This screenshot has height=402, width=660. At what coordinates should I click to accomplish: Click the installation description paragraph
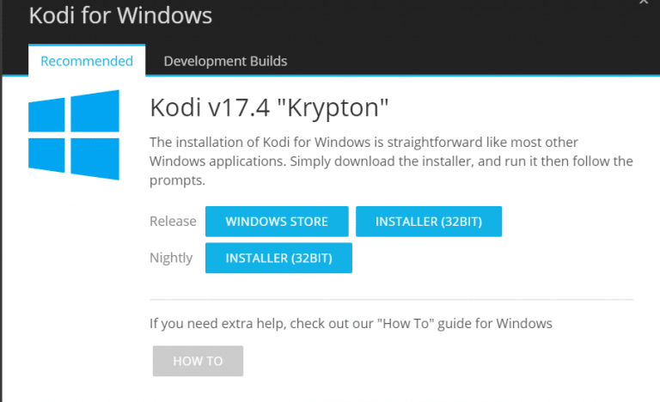[x=391, y=161]
